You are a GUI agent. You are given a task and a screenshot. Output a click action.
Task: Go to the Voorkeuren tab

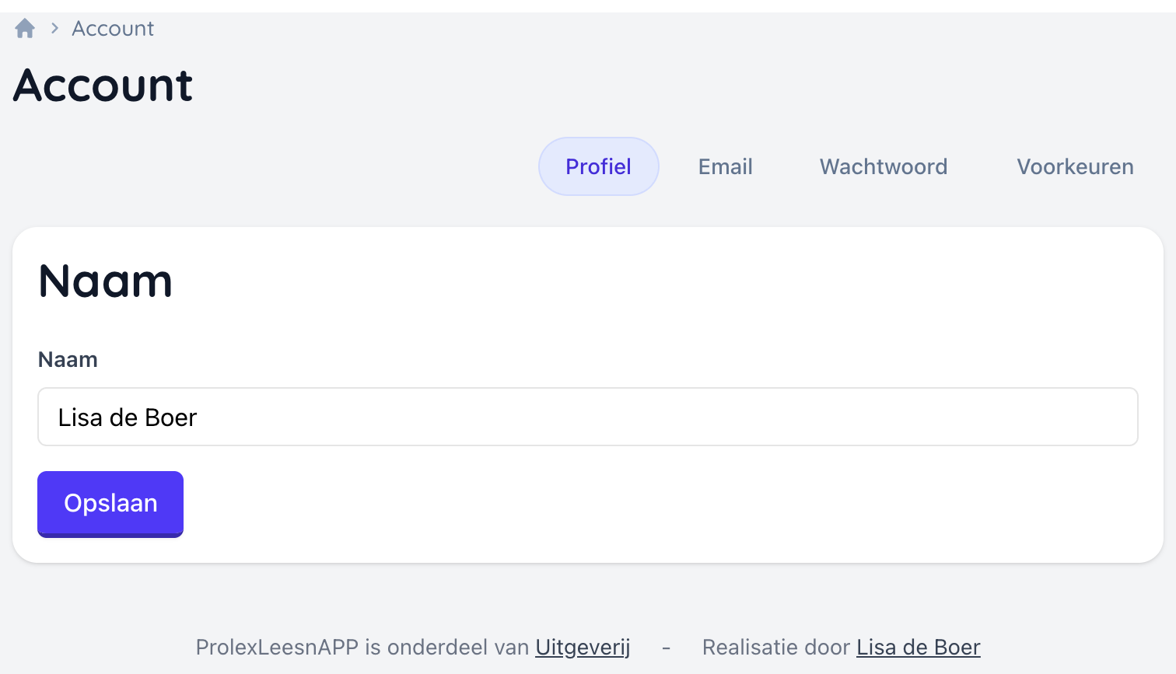point(1074,166)
